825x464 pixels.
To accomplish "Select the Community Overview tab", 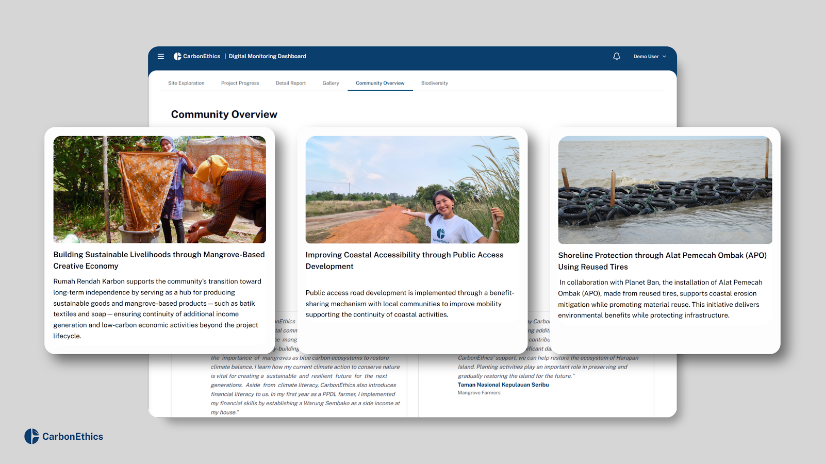I will click(380, 83).
